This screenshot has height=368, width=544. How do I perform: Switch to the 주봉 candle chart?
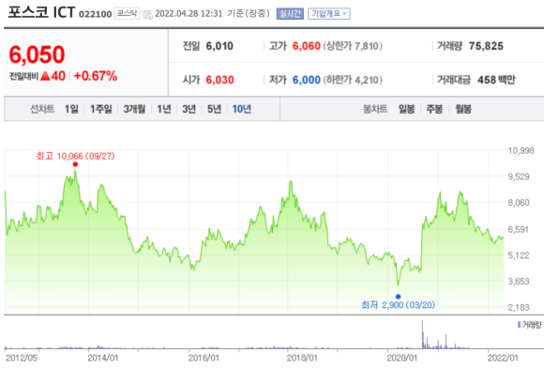point(434,109)
